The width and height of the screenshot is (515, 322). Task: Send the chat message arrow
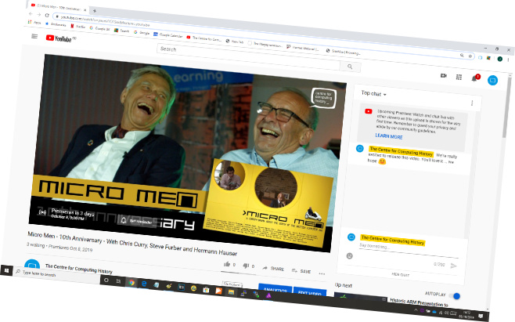[x=454, y=266]
